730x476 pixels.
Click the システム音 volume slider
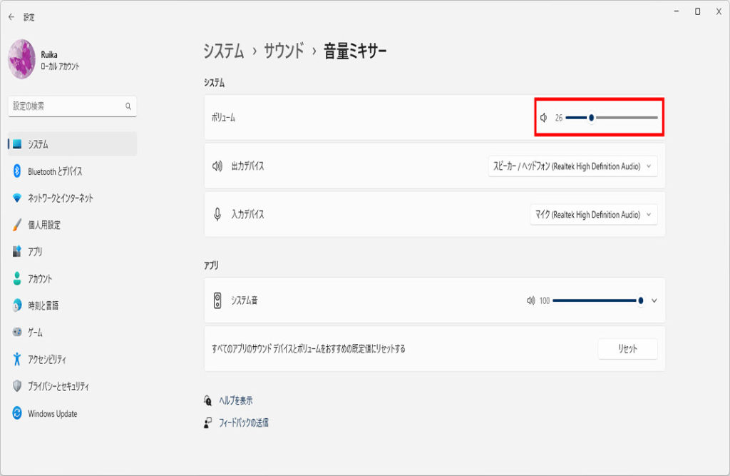point(597,301)
